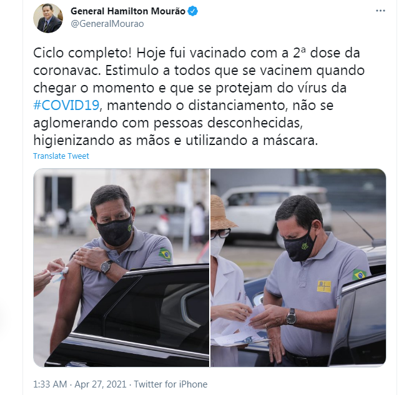414x395 pixels.
Task: Open the tweet's three-dot more menu
Action: click(x=380, y=11)
